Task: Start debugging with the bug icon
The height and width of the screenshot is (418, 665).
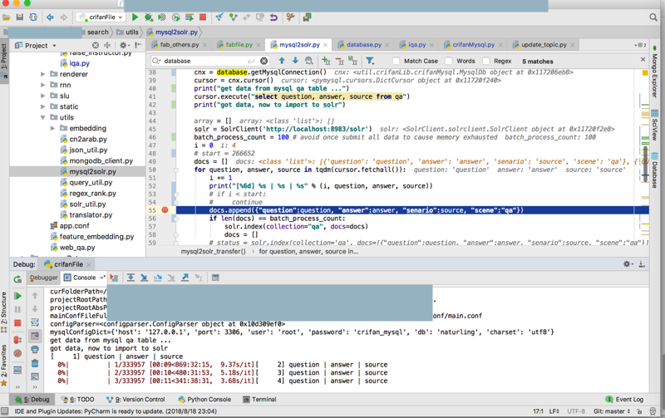Action: (149, 17)
